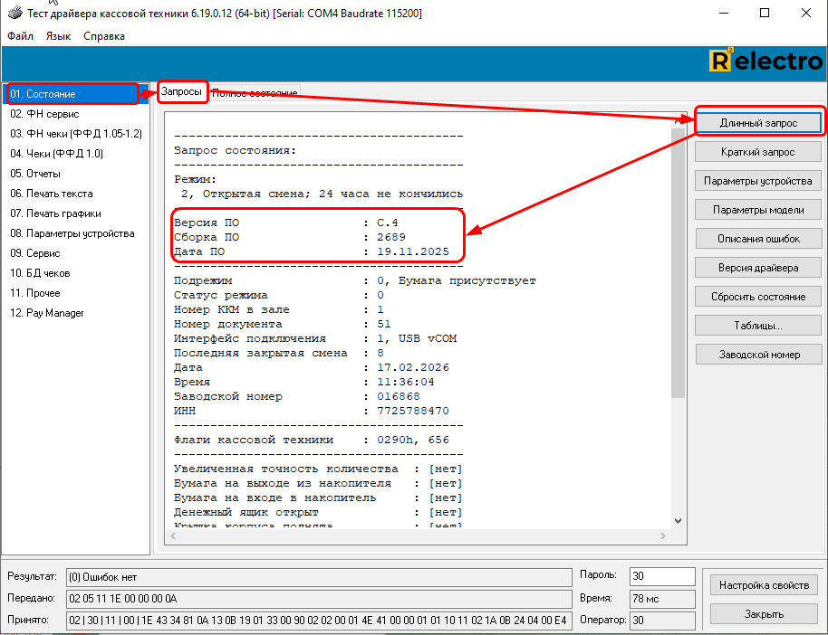Open Параметры модели
This screenshot has width=828, height=635.
click(x=758, y=210)
